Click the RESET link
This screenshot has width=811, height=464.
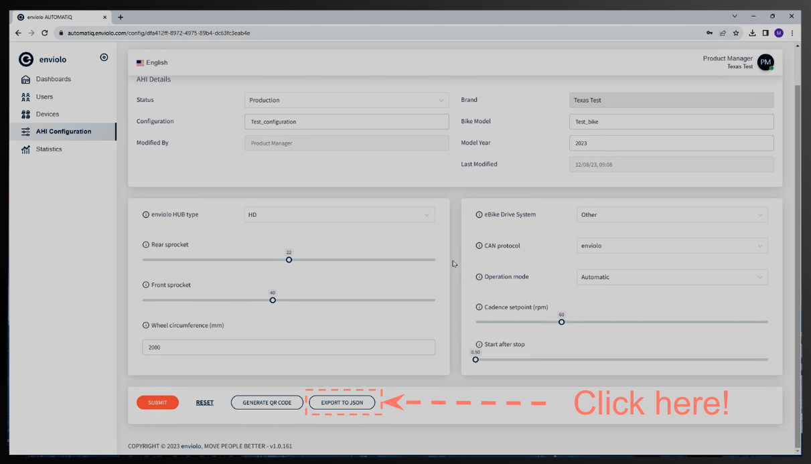click(x=205, y=402)
